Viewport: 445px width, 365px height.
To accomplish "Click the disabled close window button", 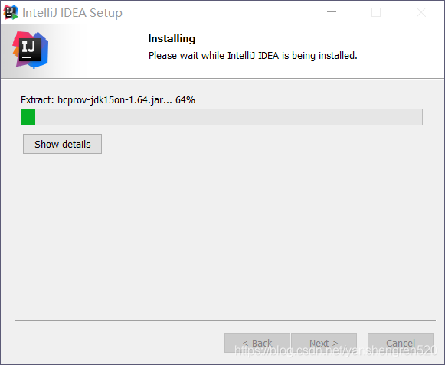I will 421,12.
